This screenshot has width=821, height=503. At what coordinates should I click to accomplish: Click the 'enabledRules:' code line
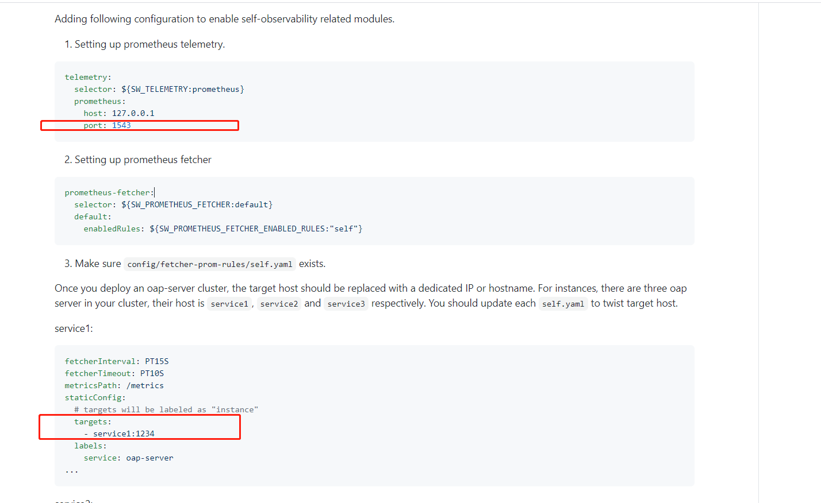pyautogui.click(x=223, y=229)
